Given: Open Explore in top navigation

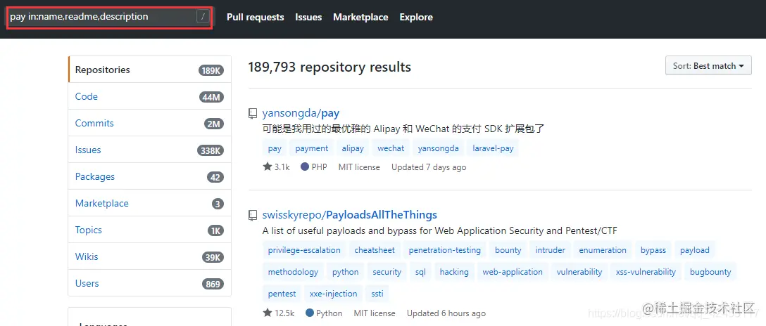Looking at the screenshot, I should 416,17.
